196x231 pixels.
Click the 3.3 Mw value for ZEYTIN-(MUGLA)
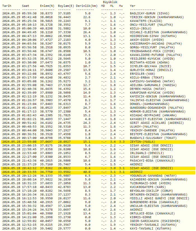pyautogui.click(x=122, y=142)
